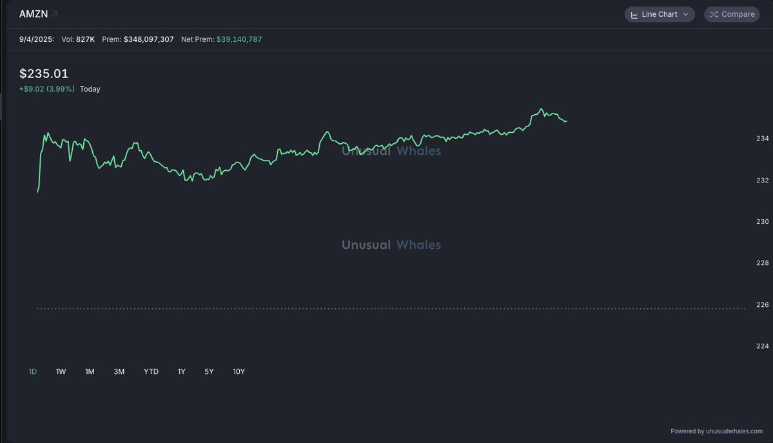The height and width of the screenshot is (443, 773).
Task: Open the Line Chart type dropdown
Action: click(660, 14)
